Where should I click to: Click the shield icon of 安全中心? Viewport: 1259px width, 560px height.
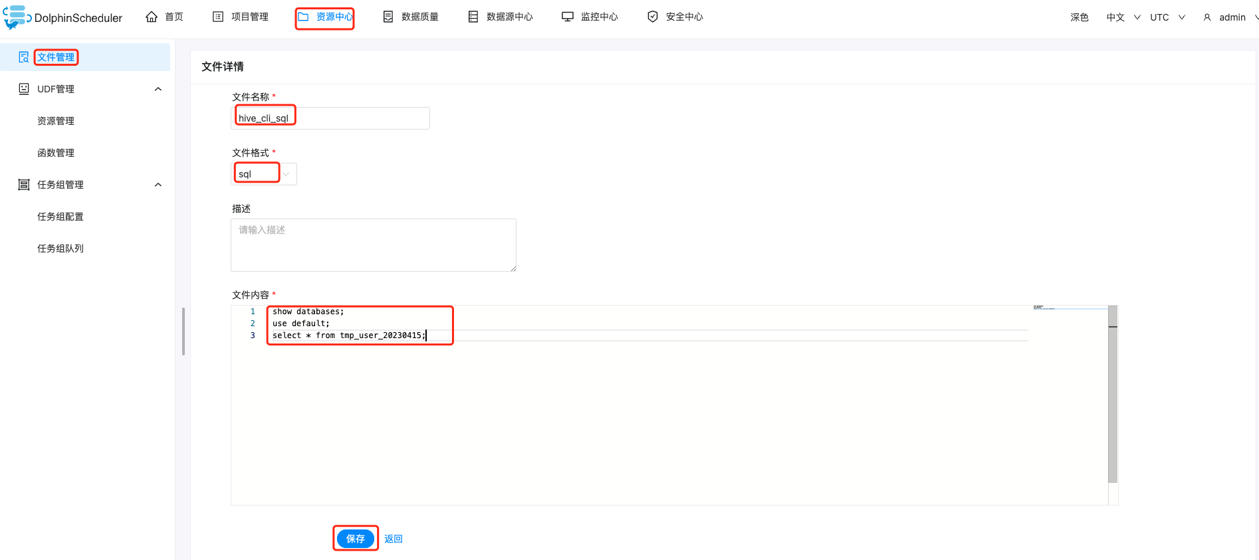[653, 17]
